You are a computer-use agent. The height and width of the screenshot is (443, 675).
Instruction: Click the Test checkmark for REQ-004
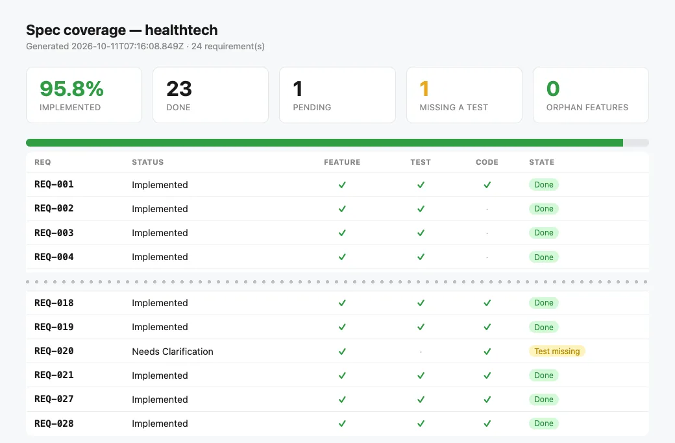(421, 257)
